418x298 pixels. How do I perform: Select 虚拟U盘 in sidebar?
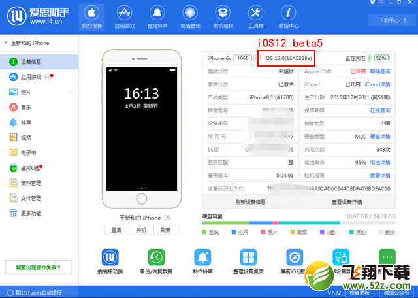click(x=39, y=168)
